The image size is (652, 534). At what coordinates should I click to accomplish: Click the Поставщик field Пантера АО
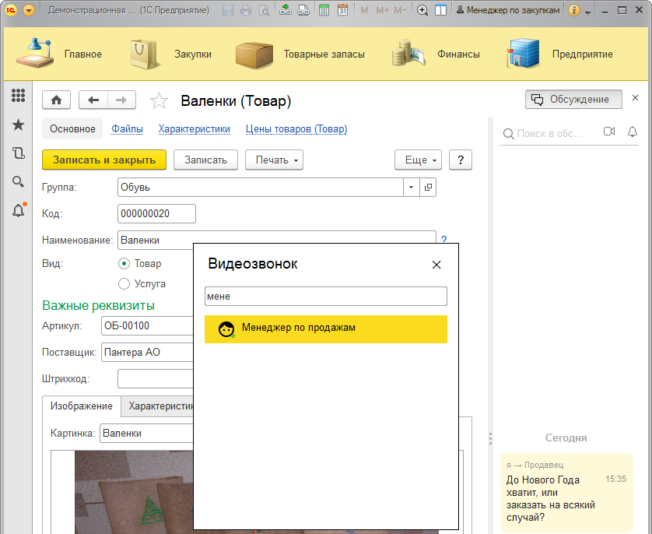[148, 353]
